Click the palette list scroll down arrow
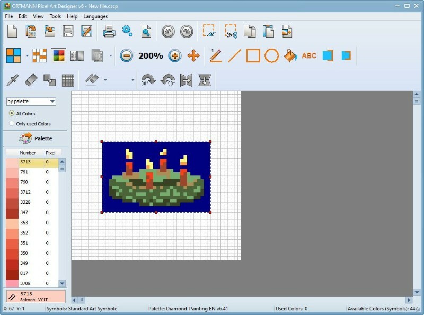The width and height of the screenshot is (424, 315). pyautogui.click(x=62, y=284)
